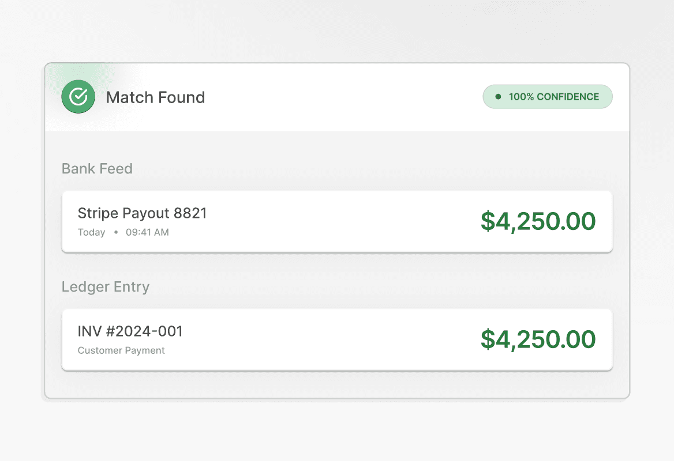674x461 pixels.
Task: Click the Stripe Payout 8821 title text
Action: pos(142,213)
